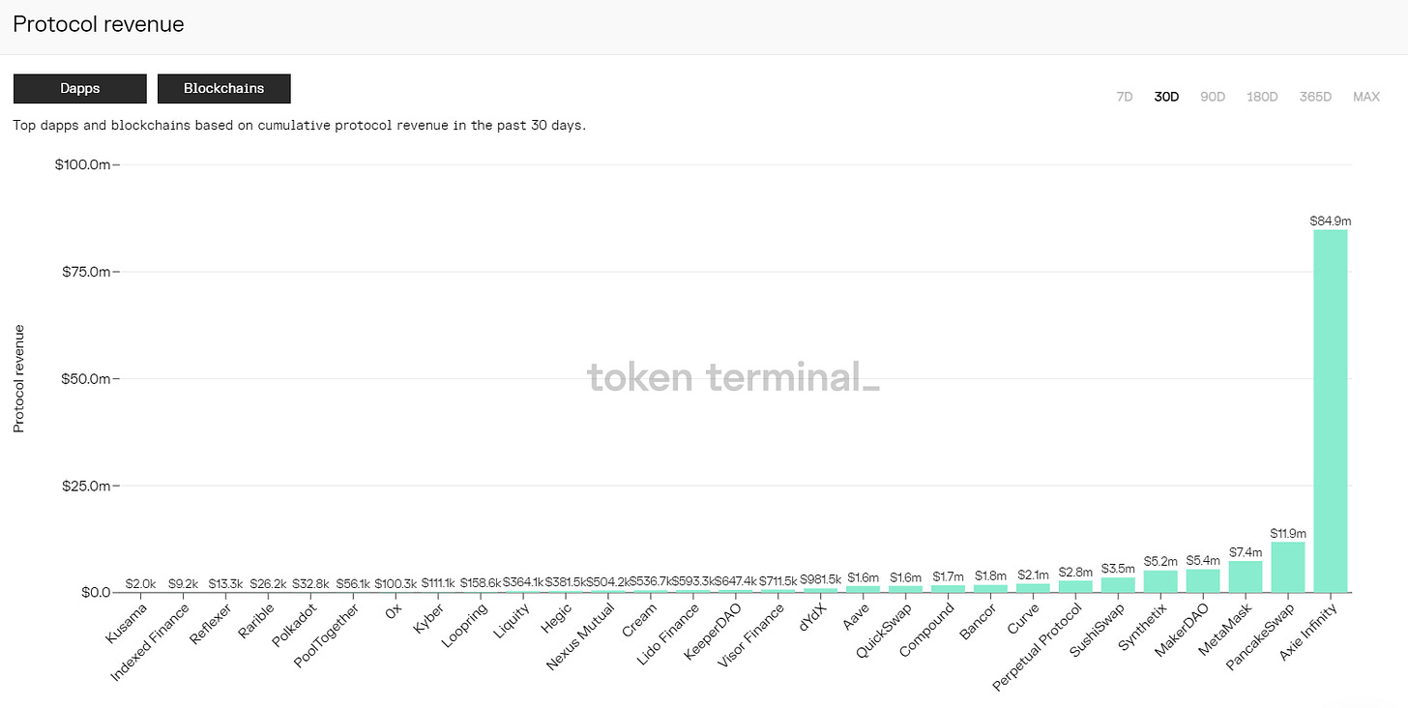Click the $25.0m y-axis tick label
The height and width of the screenshot is (708, 1408).
click(x=87, y=486)
